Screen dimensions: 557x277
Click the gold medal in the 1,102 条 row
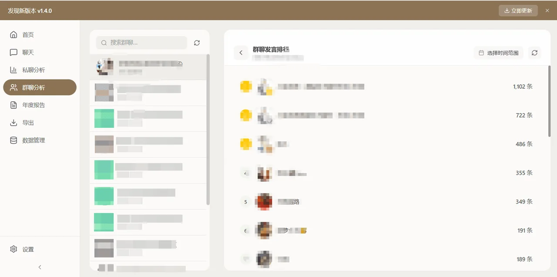pos(246,87)
